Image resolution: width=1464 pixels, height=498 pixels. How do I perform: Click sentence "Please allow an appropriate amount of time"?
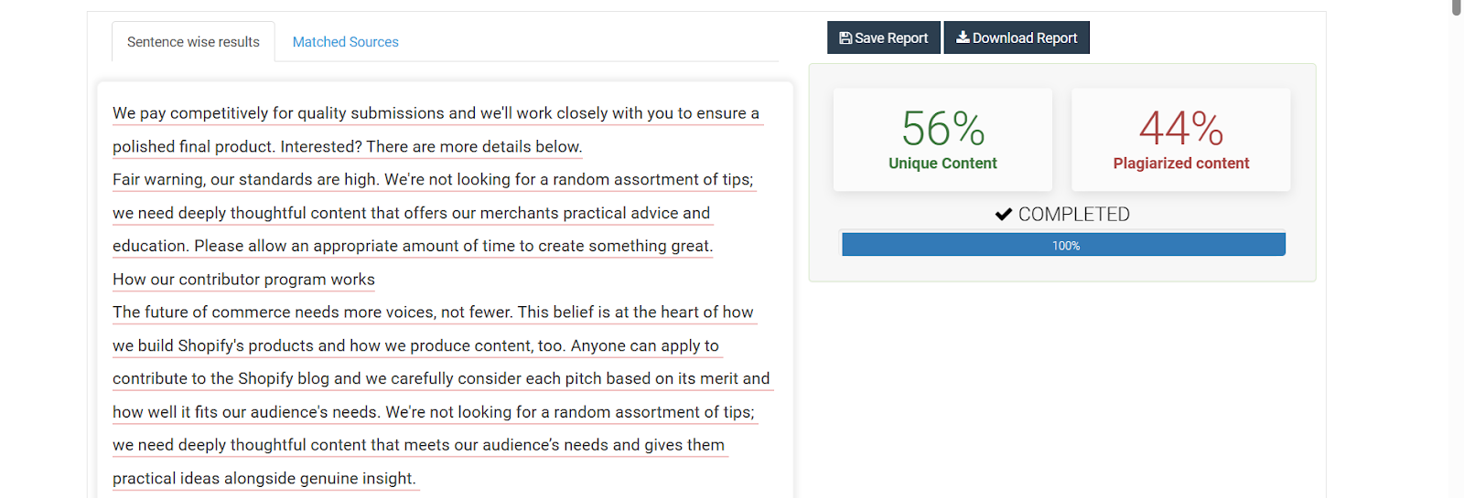453,247
